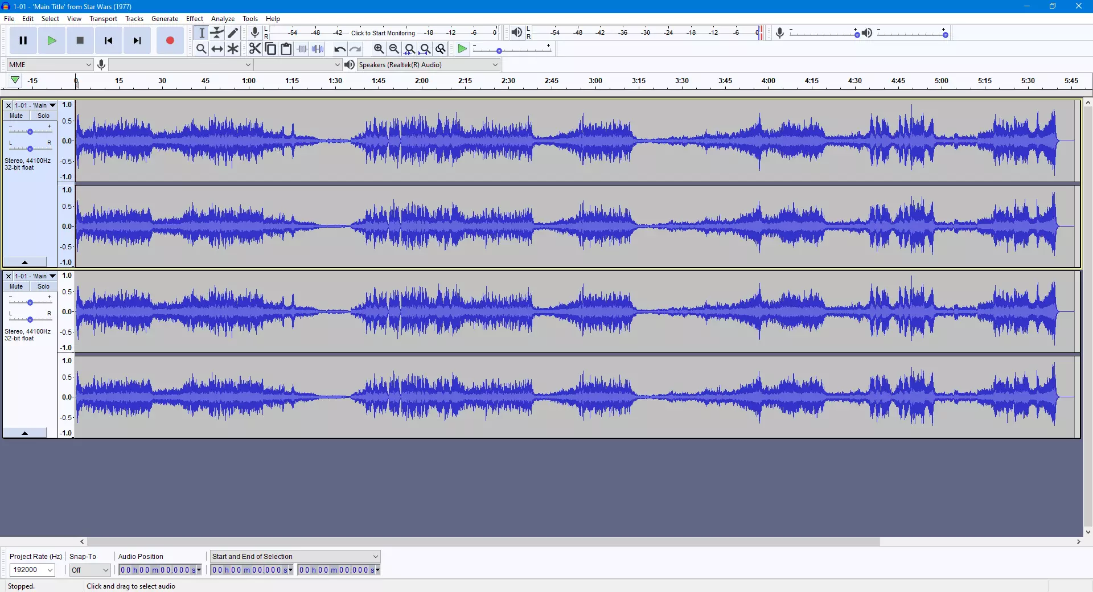
Task: Click the second track's pan slider
Action: (30, 319)
